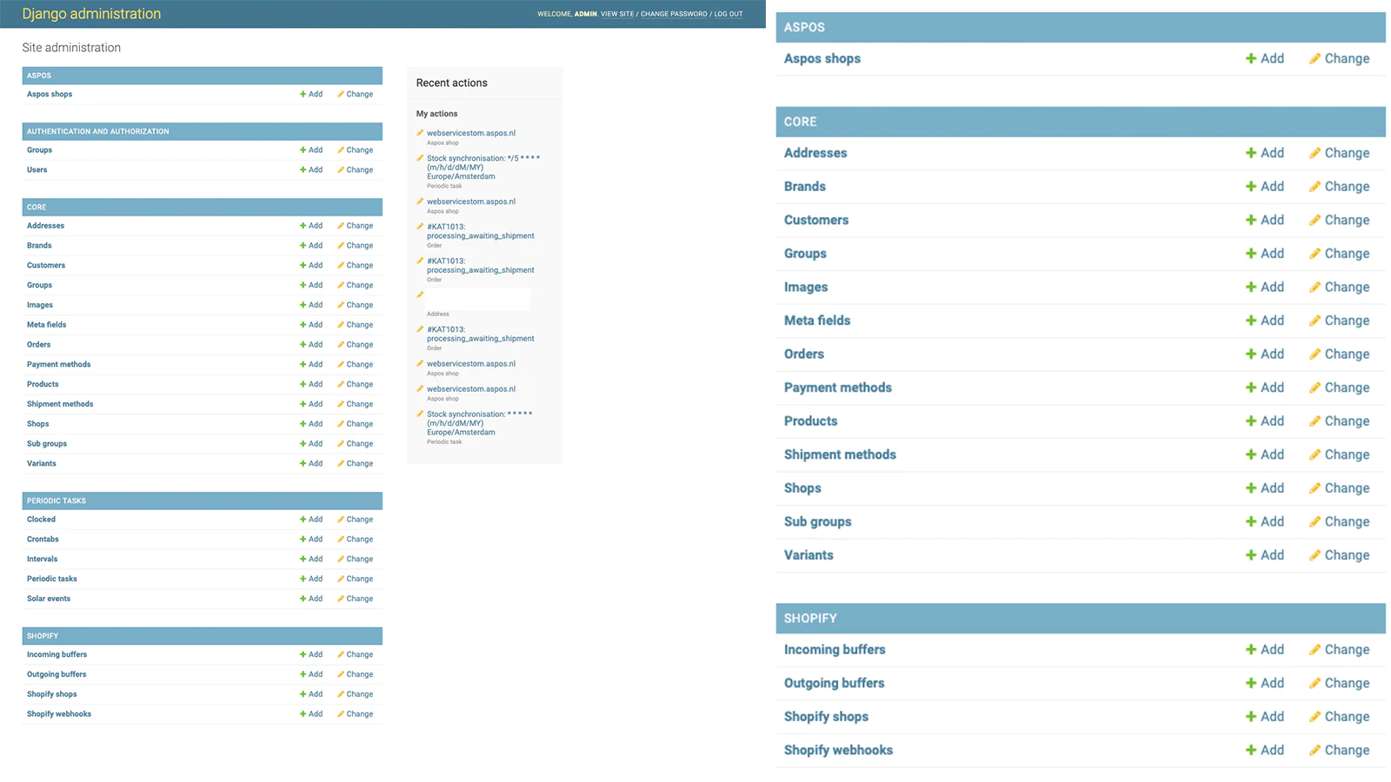Open the Authentication and Authorization section header

coord(97,131)
